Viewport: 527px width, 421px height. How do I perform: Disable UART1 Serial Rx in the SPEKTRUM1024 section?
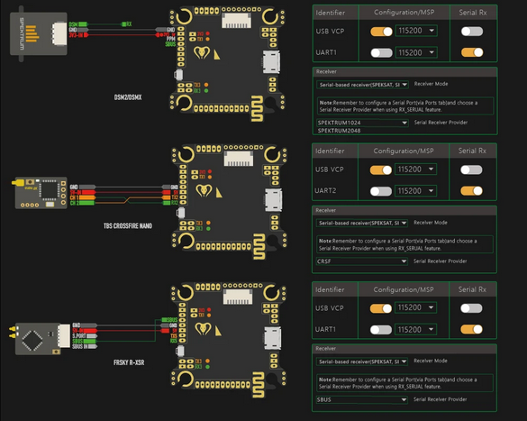(x=472, y=52)
